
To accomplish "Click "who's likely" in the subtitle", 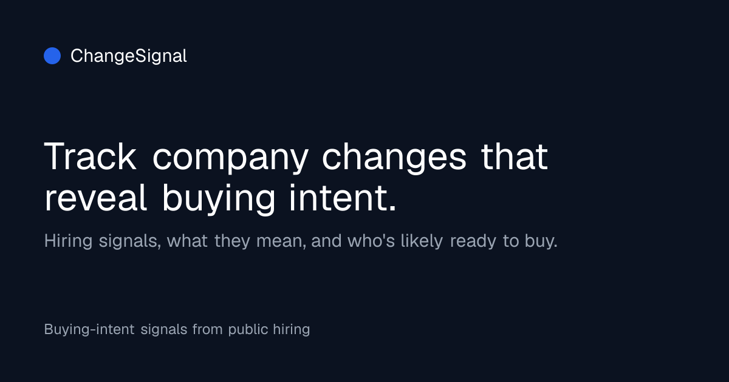I will pos(395,241).
